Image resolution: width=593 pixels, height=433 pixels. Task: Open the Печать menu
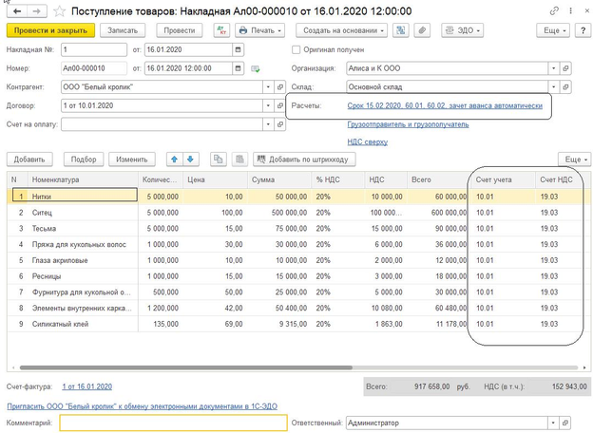[260, 30]
